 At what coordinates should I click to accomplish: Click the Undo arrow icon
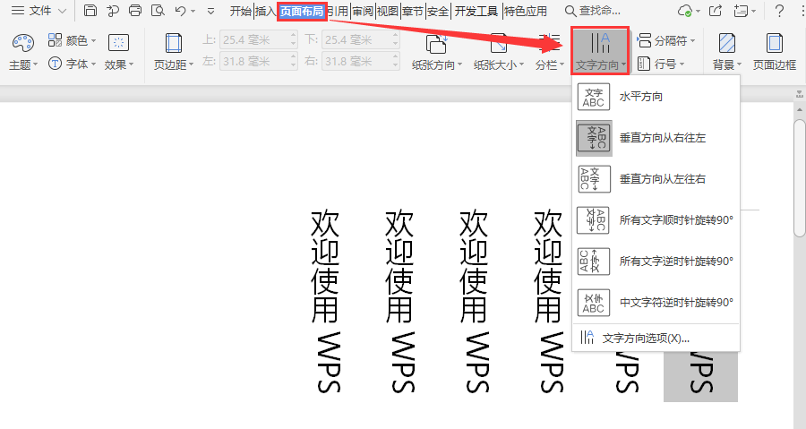180,11
